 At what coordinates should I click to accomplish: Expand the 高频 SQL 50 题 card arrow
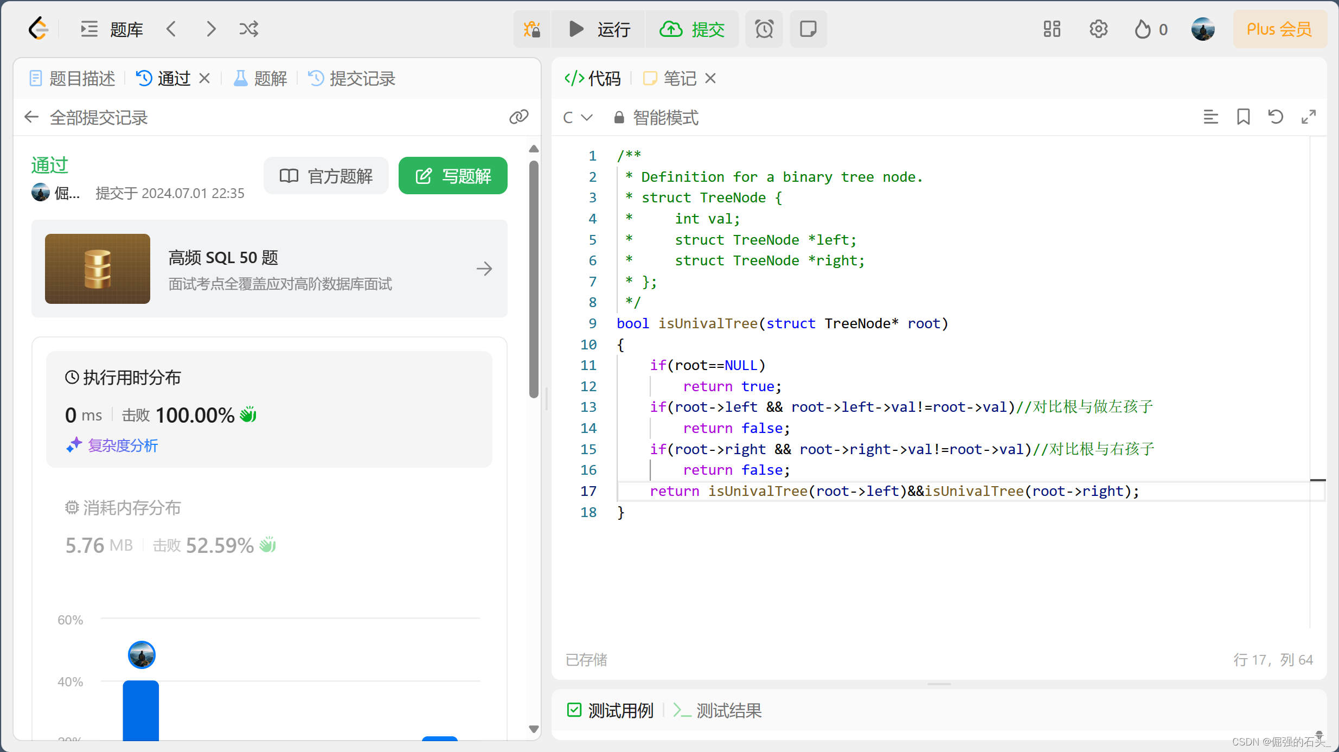484,269
